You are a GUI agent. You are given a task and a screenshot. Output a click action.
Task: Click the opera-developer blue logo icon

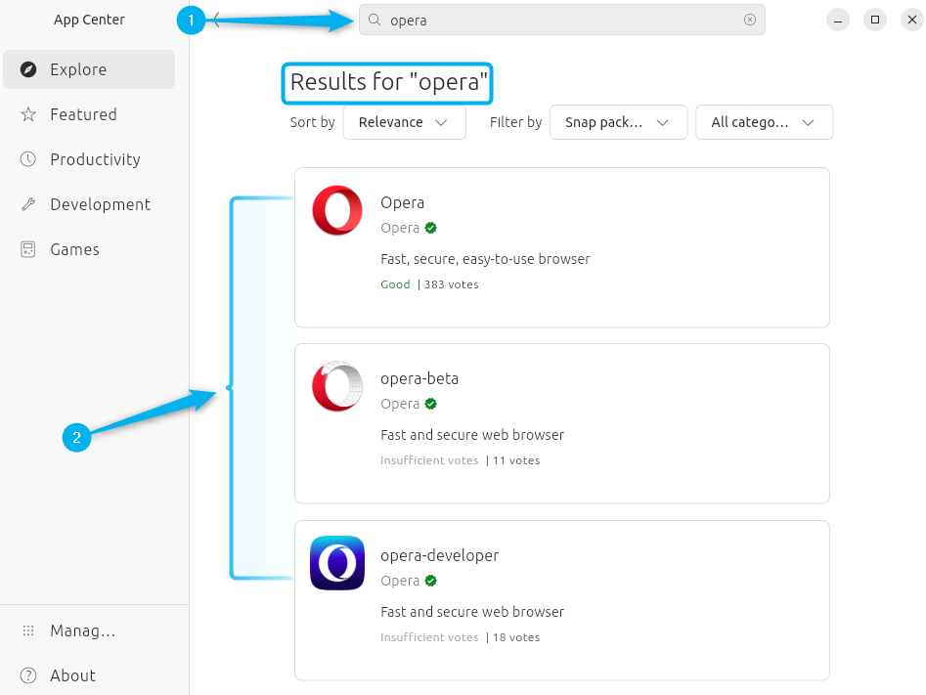pos(337,563)
